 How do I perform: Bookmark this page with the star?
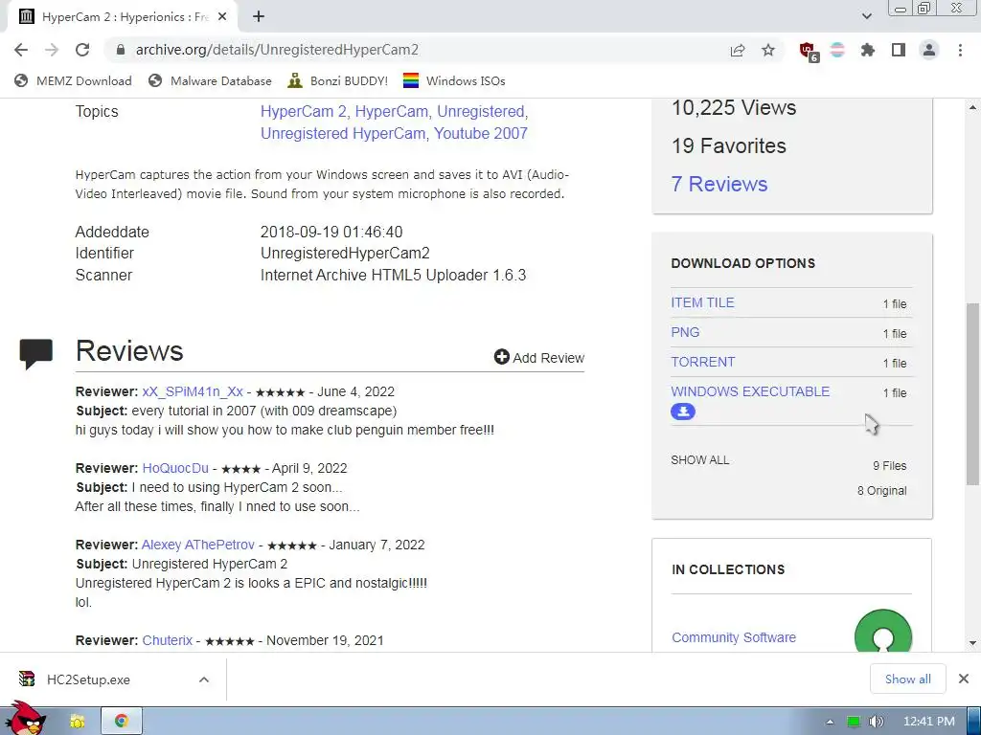tap(768, 50)
